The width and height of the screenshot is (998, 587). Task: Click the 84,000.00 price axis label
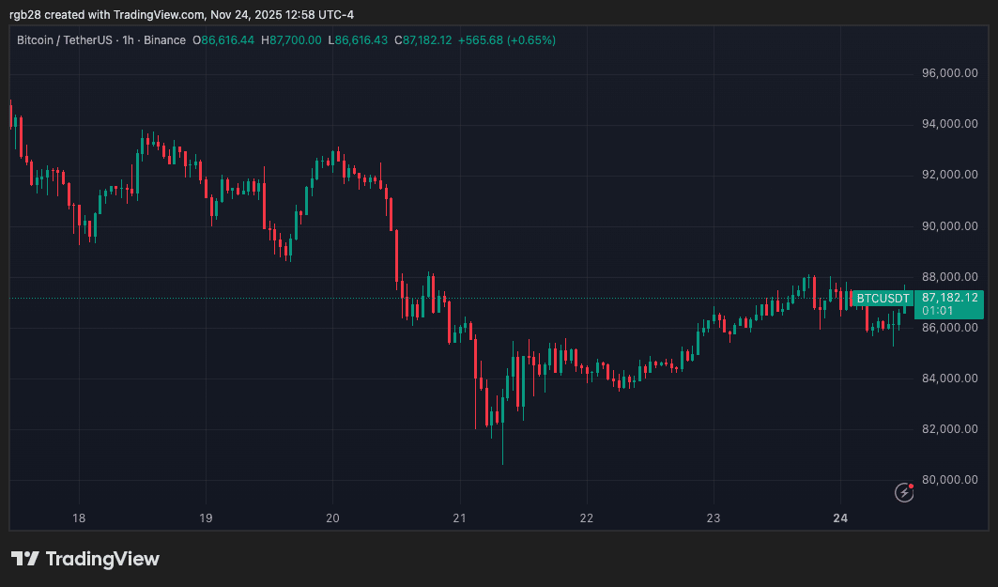click(x=949, y=378)
